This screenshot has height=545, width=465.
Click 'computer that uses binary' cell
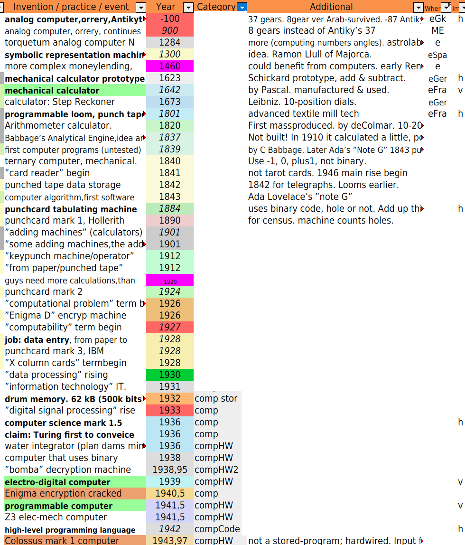tap(74, 458)
